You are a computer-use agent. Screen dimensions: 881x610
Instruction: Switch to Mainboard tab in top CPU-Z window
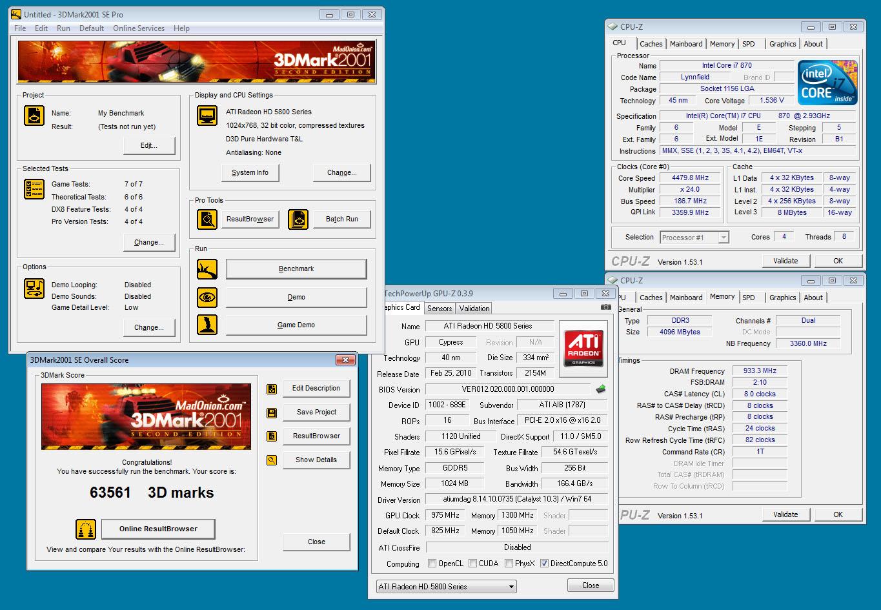685,44
